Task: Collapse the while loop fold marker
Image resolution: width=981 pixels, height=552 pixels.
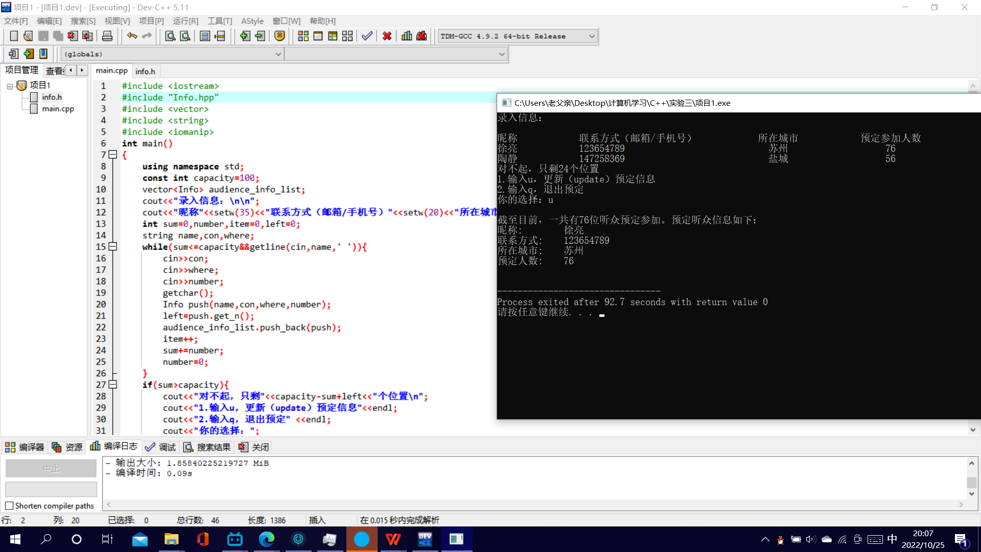Action: (113, 246)
